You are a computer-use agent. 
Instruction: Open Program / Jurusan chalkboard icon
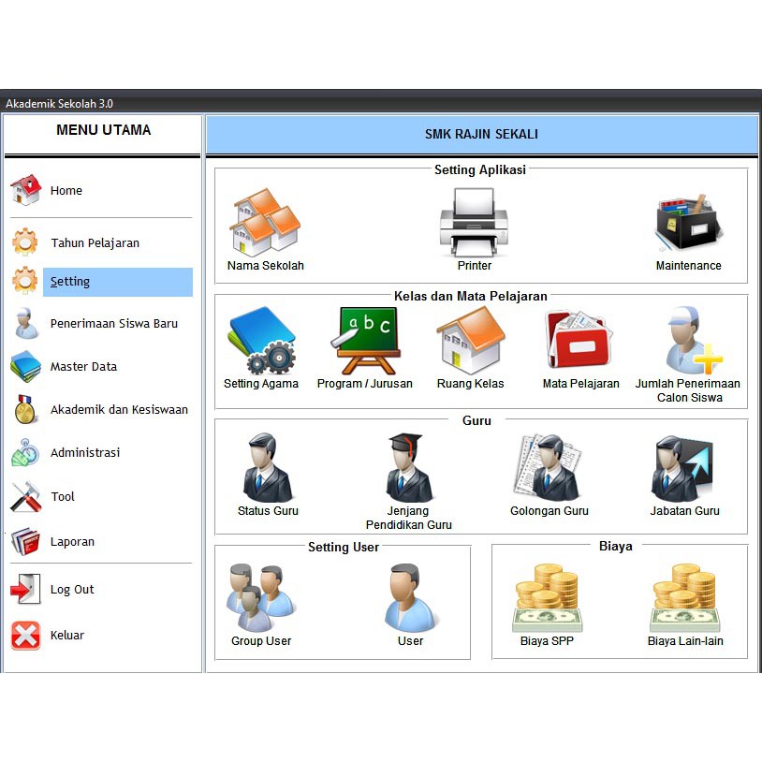(365, 339)
